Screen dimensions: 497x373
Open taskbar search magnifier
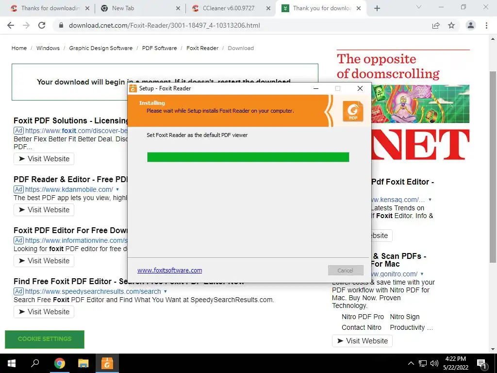tap(34, 363)
